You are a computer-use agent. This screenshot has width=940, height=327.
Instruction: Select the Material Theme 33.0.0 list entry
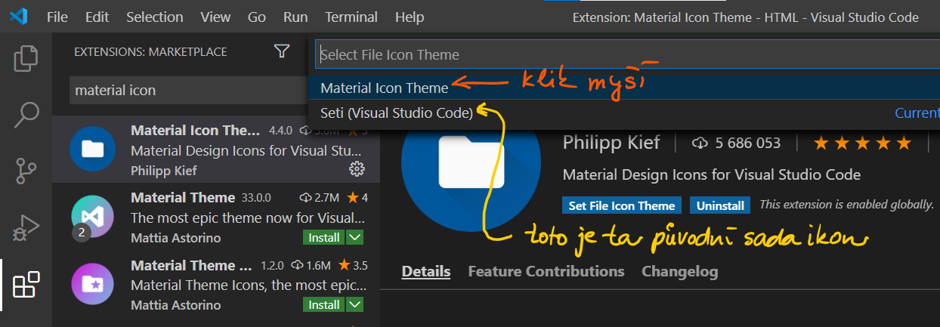point(216,217)
